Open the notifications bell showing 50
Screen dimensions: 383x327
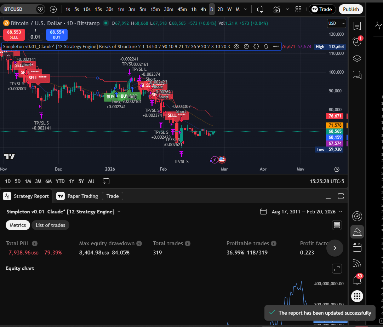click(x=357, y=280)
